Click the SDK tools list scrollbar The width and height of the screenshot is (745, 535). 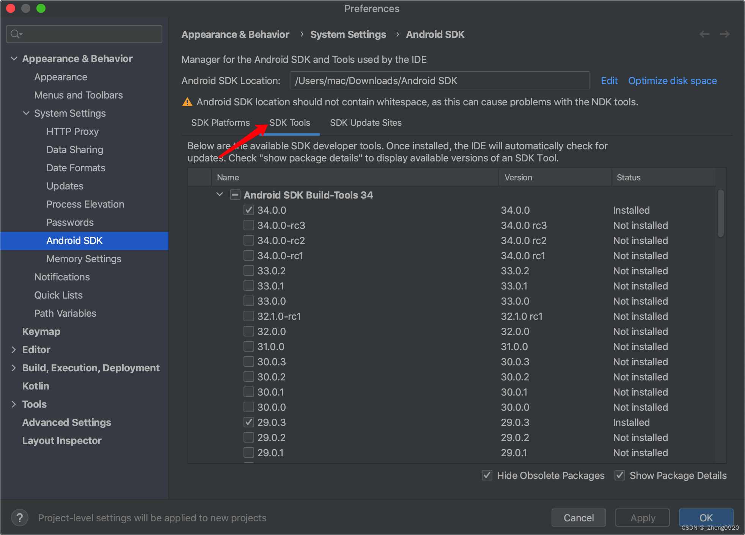720,214
